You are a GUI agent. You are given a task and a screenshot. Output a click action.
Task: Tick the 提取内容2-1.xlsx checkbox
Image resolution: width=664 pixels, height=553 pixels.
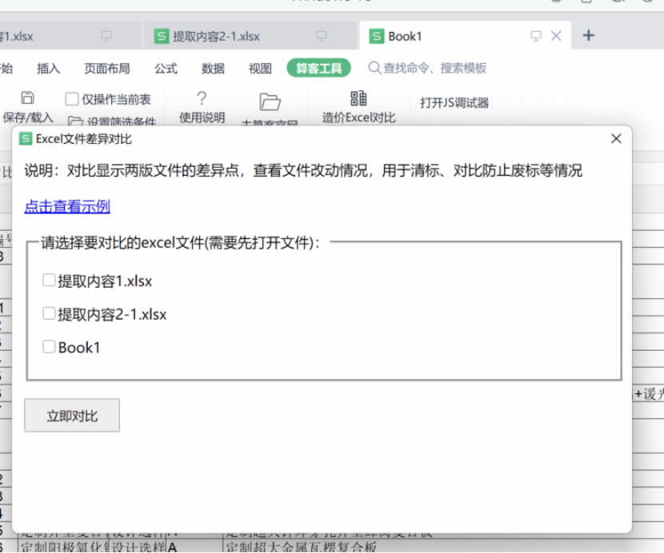(x=49, y=314)
